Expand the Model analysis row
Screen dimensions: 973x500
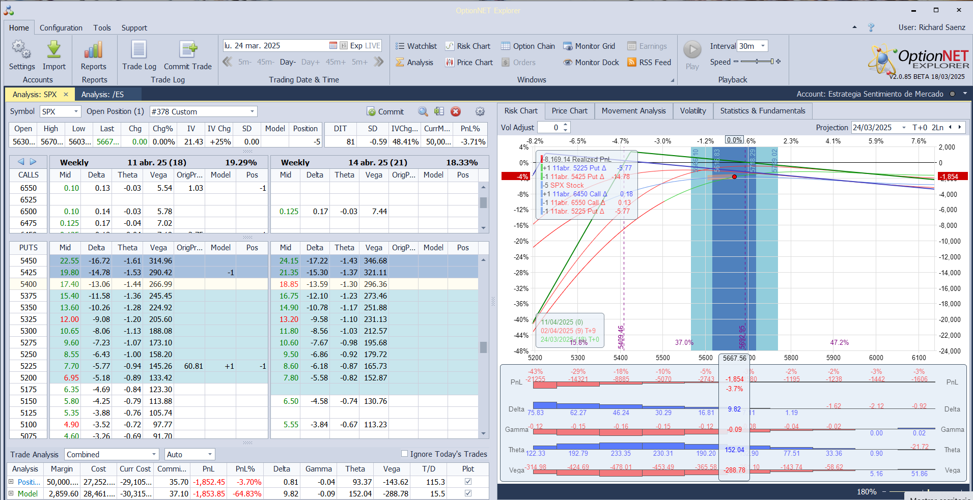point(11,493)
